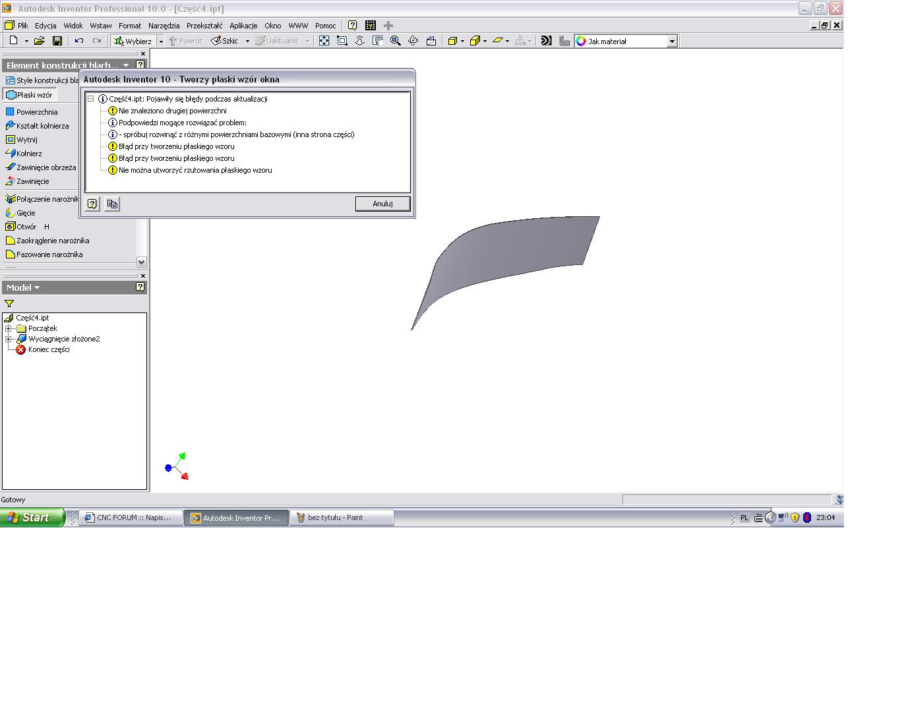Open a file with the folder icon

[x=40, y=41]
